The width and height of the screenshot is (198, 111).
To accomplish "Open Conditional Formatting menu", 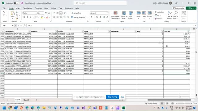I will point(115,15).
